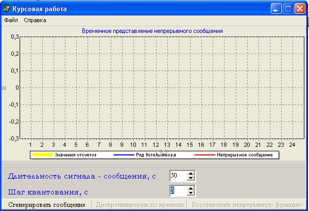
Task: Increase signal duration with up arrow
Action: [x=191, y=173]
